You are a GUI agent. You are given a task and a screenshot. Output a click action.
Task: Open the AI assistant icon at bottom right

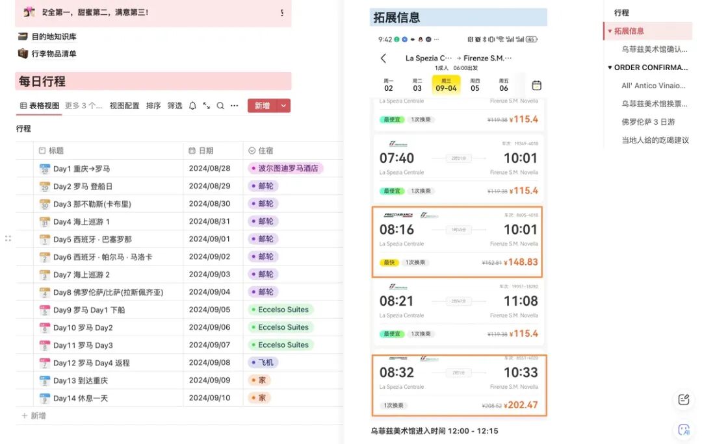pyautogui.click(x=684, y=429)
